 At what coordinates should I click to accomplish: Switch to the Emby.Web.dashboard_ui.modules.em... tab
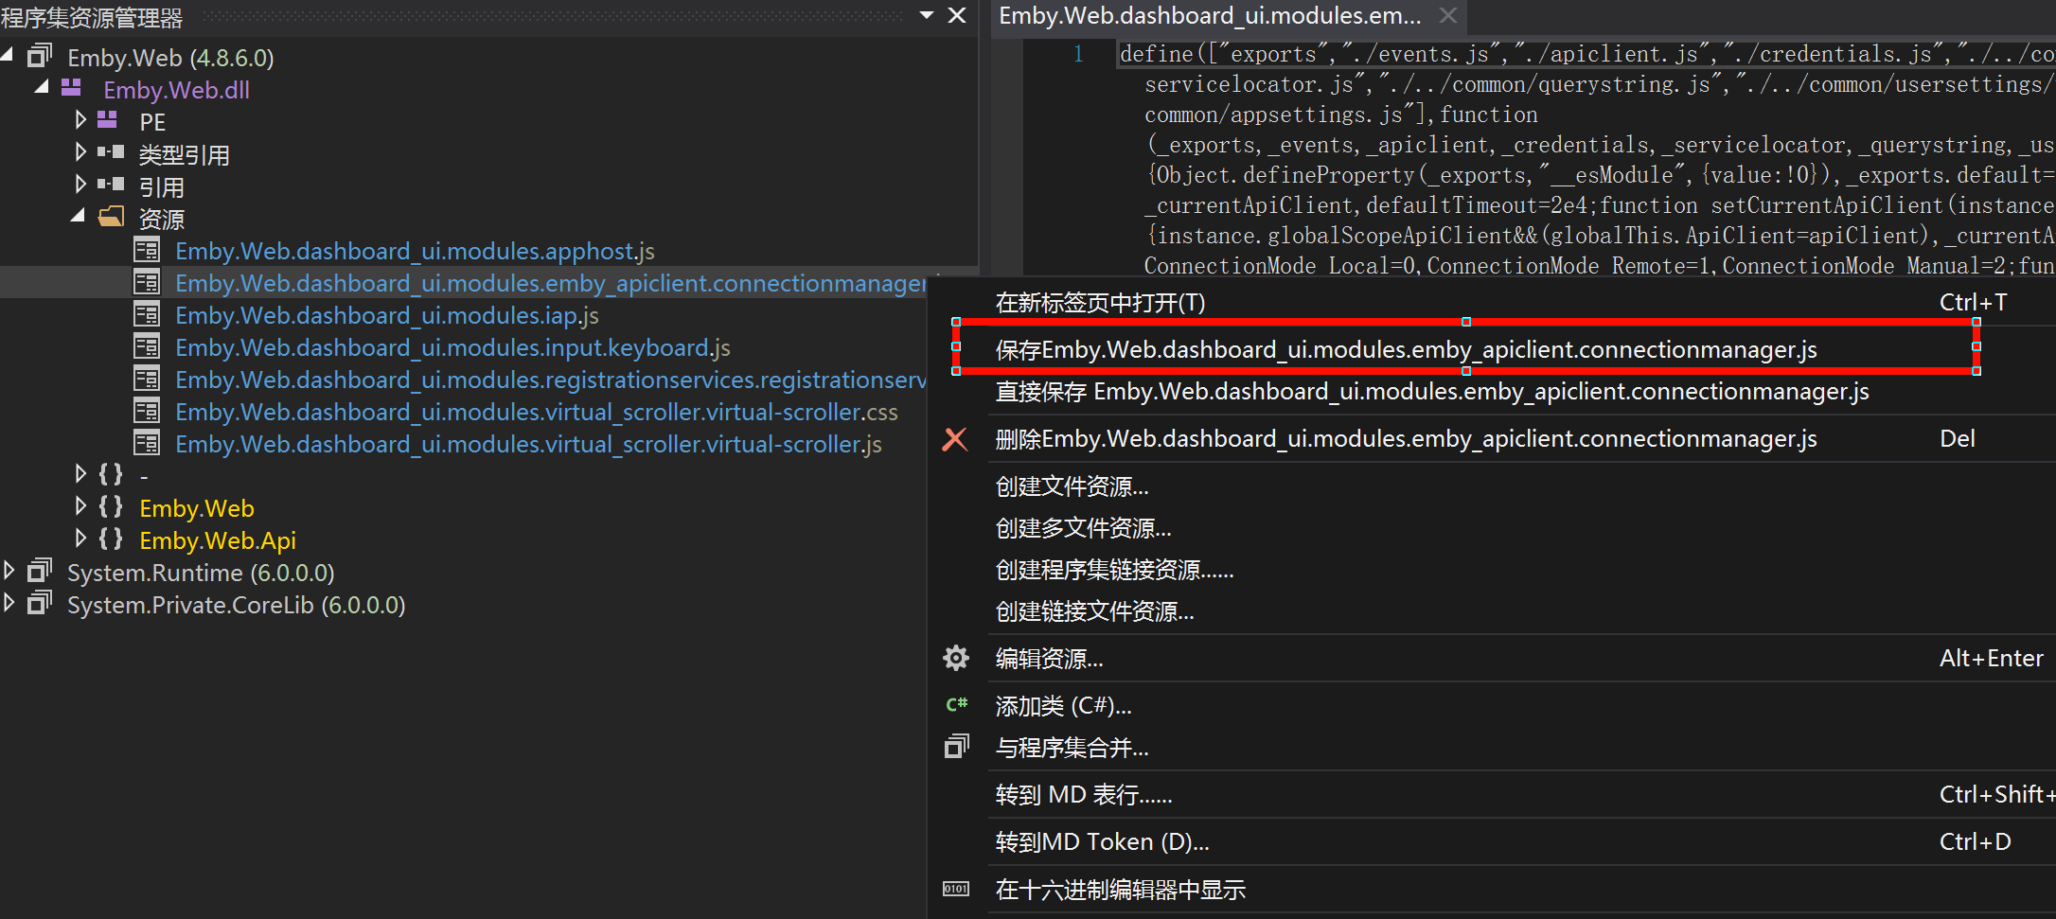pyautogui.click(x=1210, y=16)
